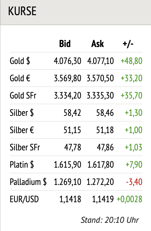Open the Silber SFr entry
Screen dimensions: 151x231
click(25, 147)
